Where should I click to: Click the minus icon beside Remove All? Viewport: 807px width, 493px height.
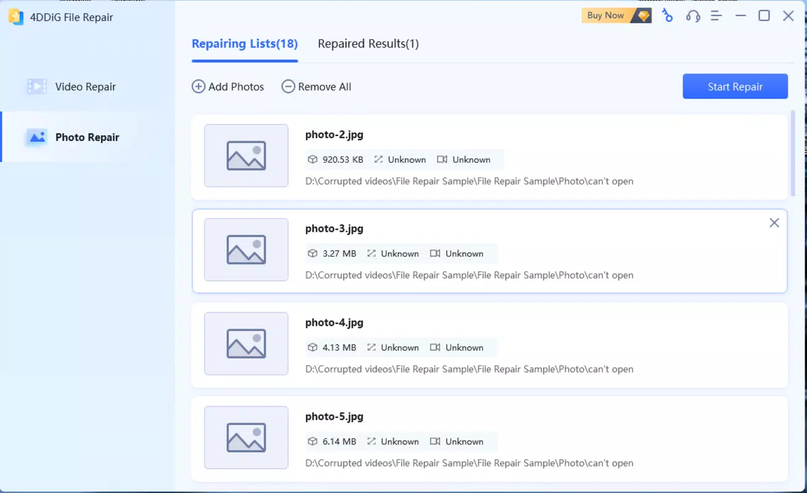tap(288, 87)
